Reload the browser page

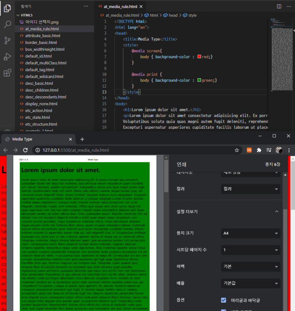click(25, 150)
